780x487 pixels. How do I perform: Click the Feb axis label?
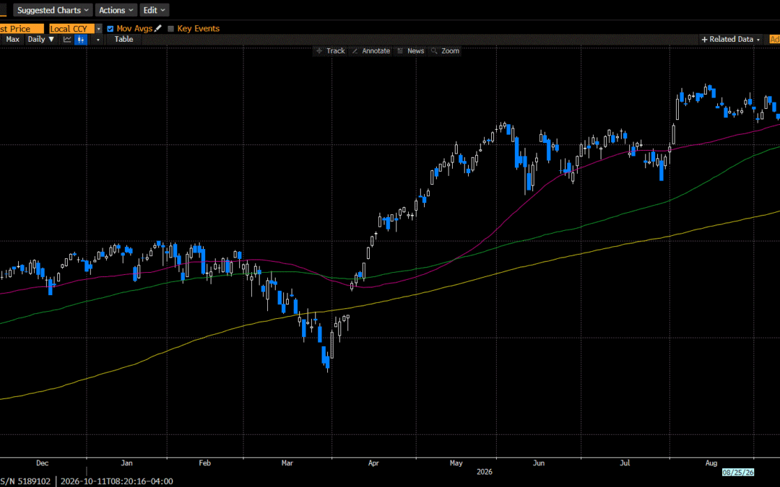204,463
